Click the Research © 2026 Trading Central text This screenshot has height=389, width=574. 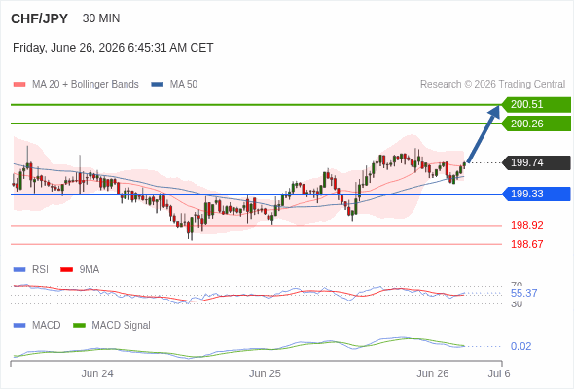pyautogui.click(x=492, y=85)
